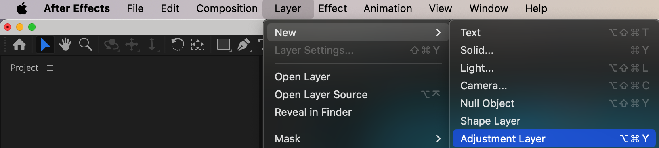Select the Selection arrow tool
659x148 pixels.
[45, 44]
